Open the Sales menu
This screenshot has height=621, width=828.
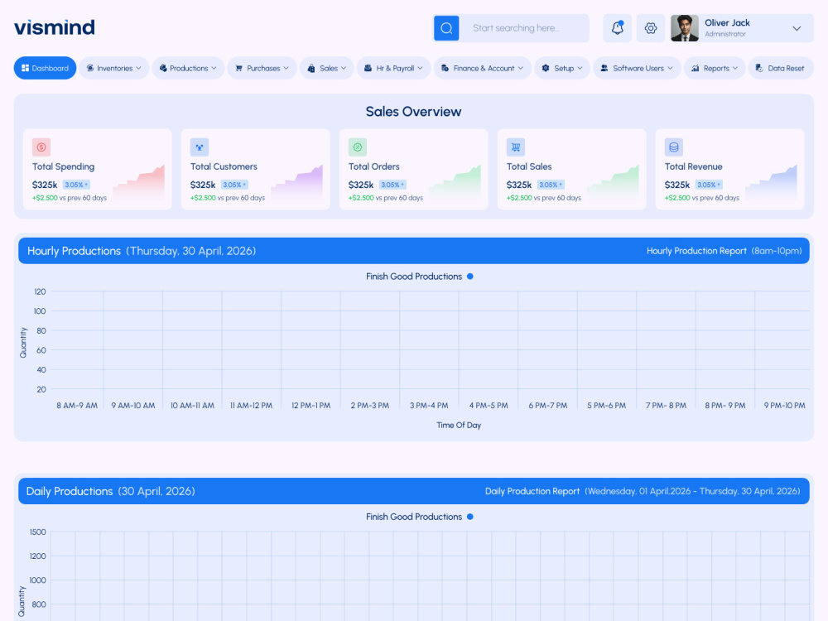tap(327, 68)
